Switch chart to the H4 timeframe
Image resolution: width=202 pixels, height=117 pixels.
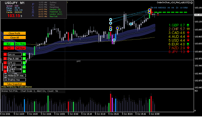tap(173, 8)
